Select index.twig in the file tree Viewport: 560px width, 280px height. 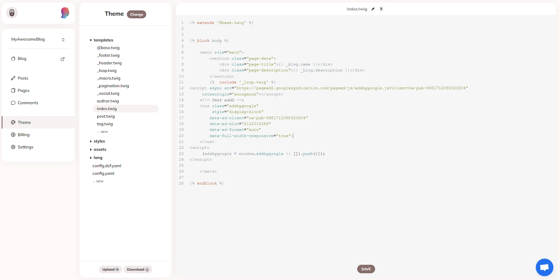[x=125, y=109]
